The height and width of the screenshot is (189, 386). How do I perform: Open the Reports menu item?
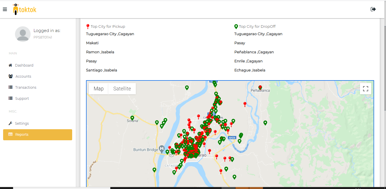coord(38,135)
